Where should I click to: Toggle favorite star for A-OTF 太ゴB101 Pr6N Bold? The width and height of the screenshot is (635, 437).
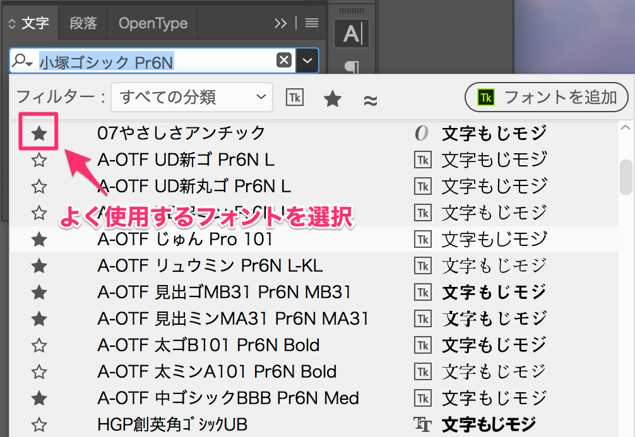[39, 346]
